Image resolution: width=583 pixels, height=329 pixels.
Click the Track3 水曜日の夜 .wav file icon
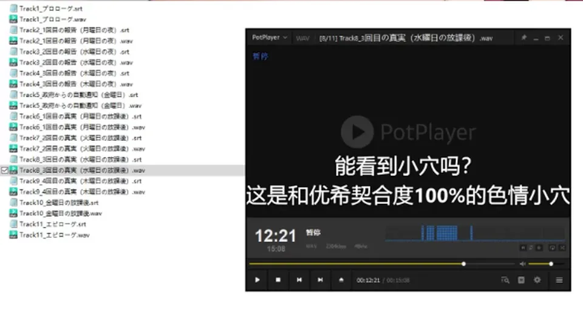pyautogui.click(x=13, y=63)
